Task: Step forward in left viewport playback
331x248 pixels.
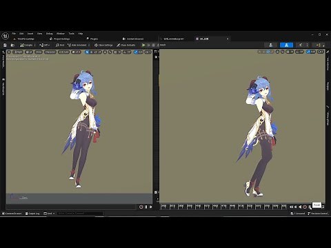Action: click(x=150, y=207)
